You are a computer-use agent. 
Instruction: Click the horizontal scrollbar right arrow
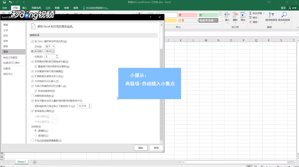(x=295, y=162)
